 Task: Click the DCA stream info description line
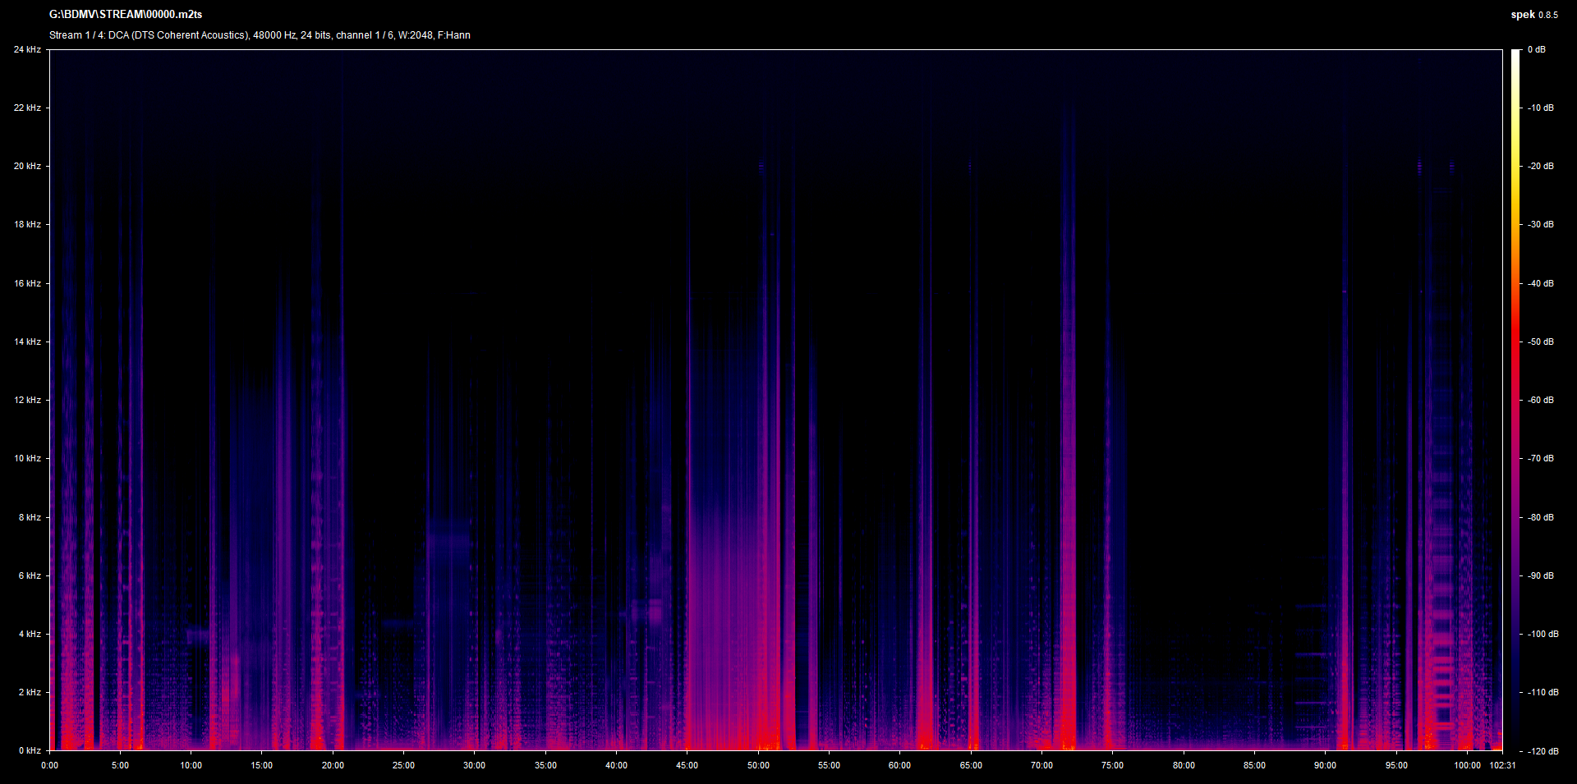[x=260, y=35]
